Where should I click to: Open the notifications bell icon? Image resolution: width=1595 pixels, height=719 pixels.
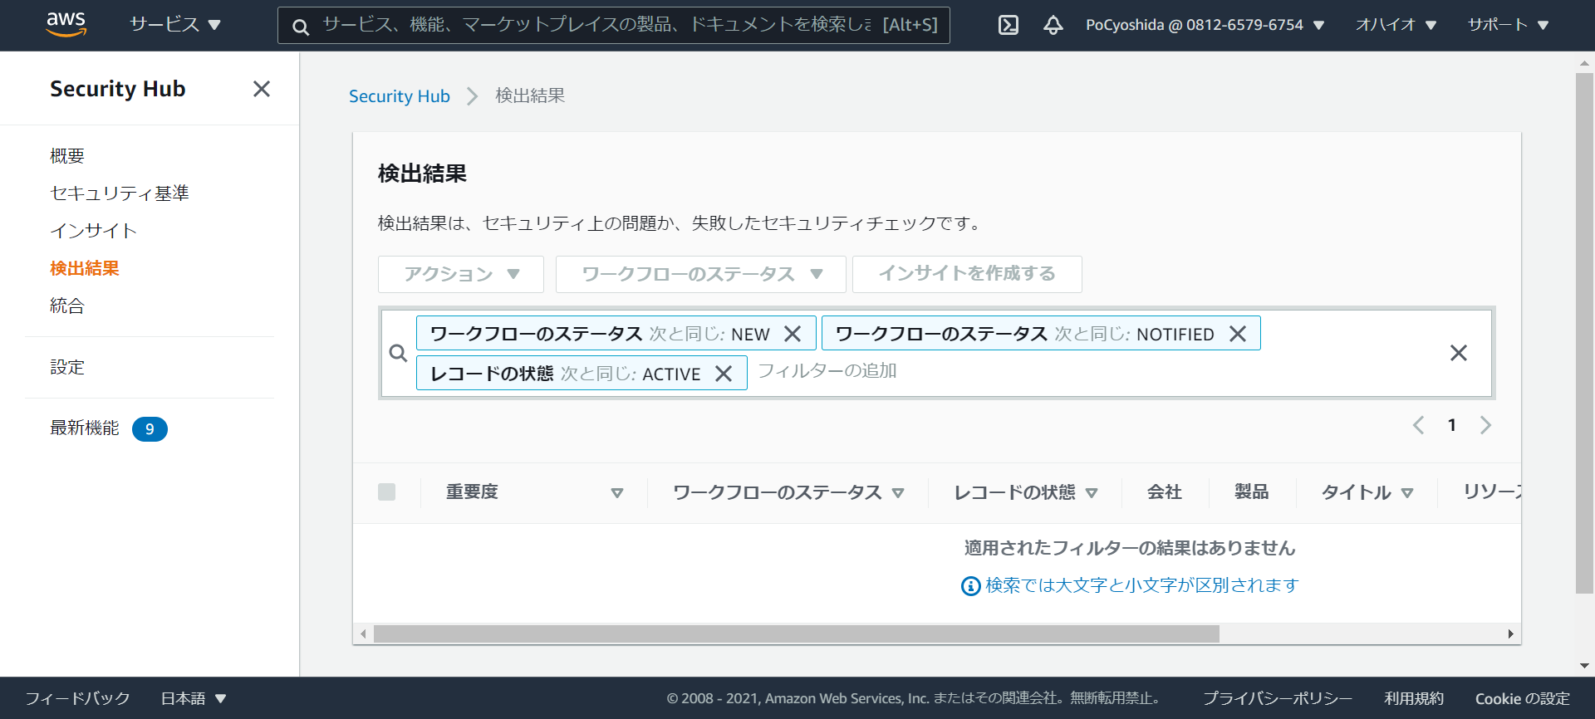[x=1053, y=25]
